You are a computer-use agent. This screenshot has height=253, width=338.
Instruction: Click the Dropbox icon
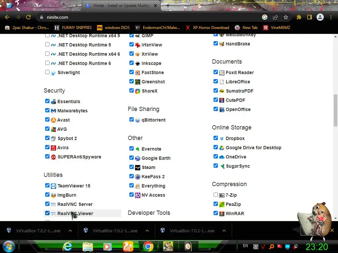(x=222, y=139)
